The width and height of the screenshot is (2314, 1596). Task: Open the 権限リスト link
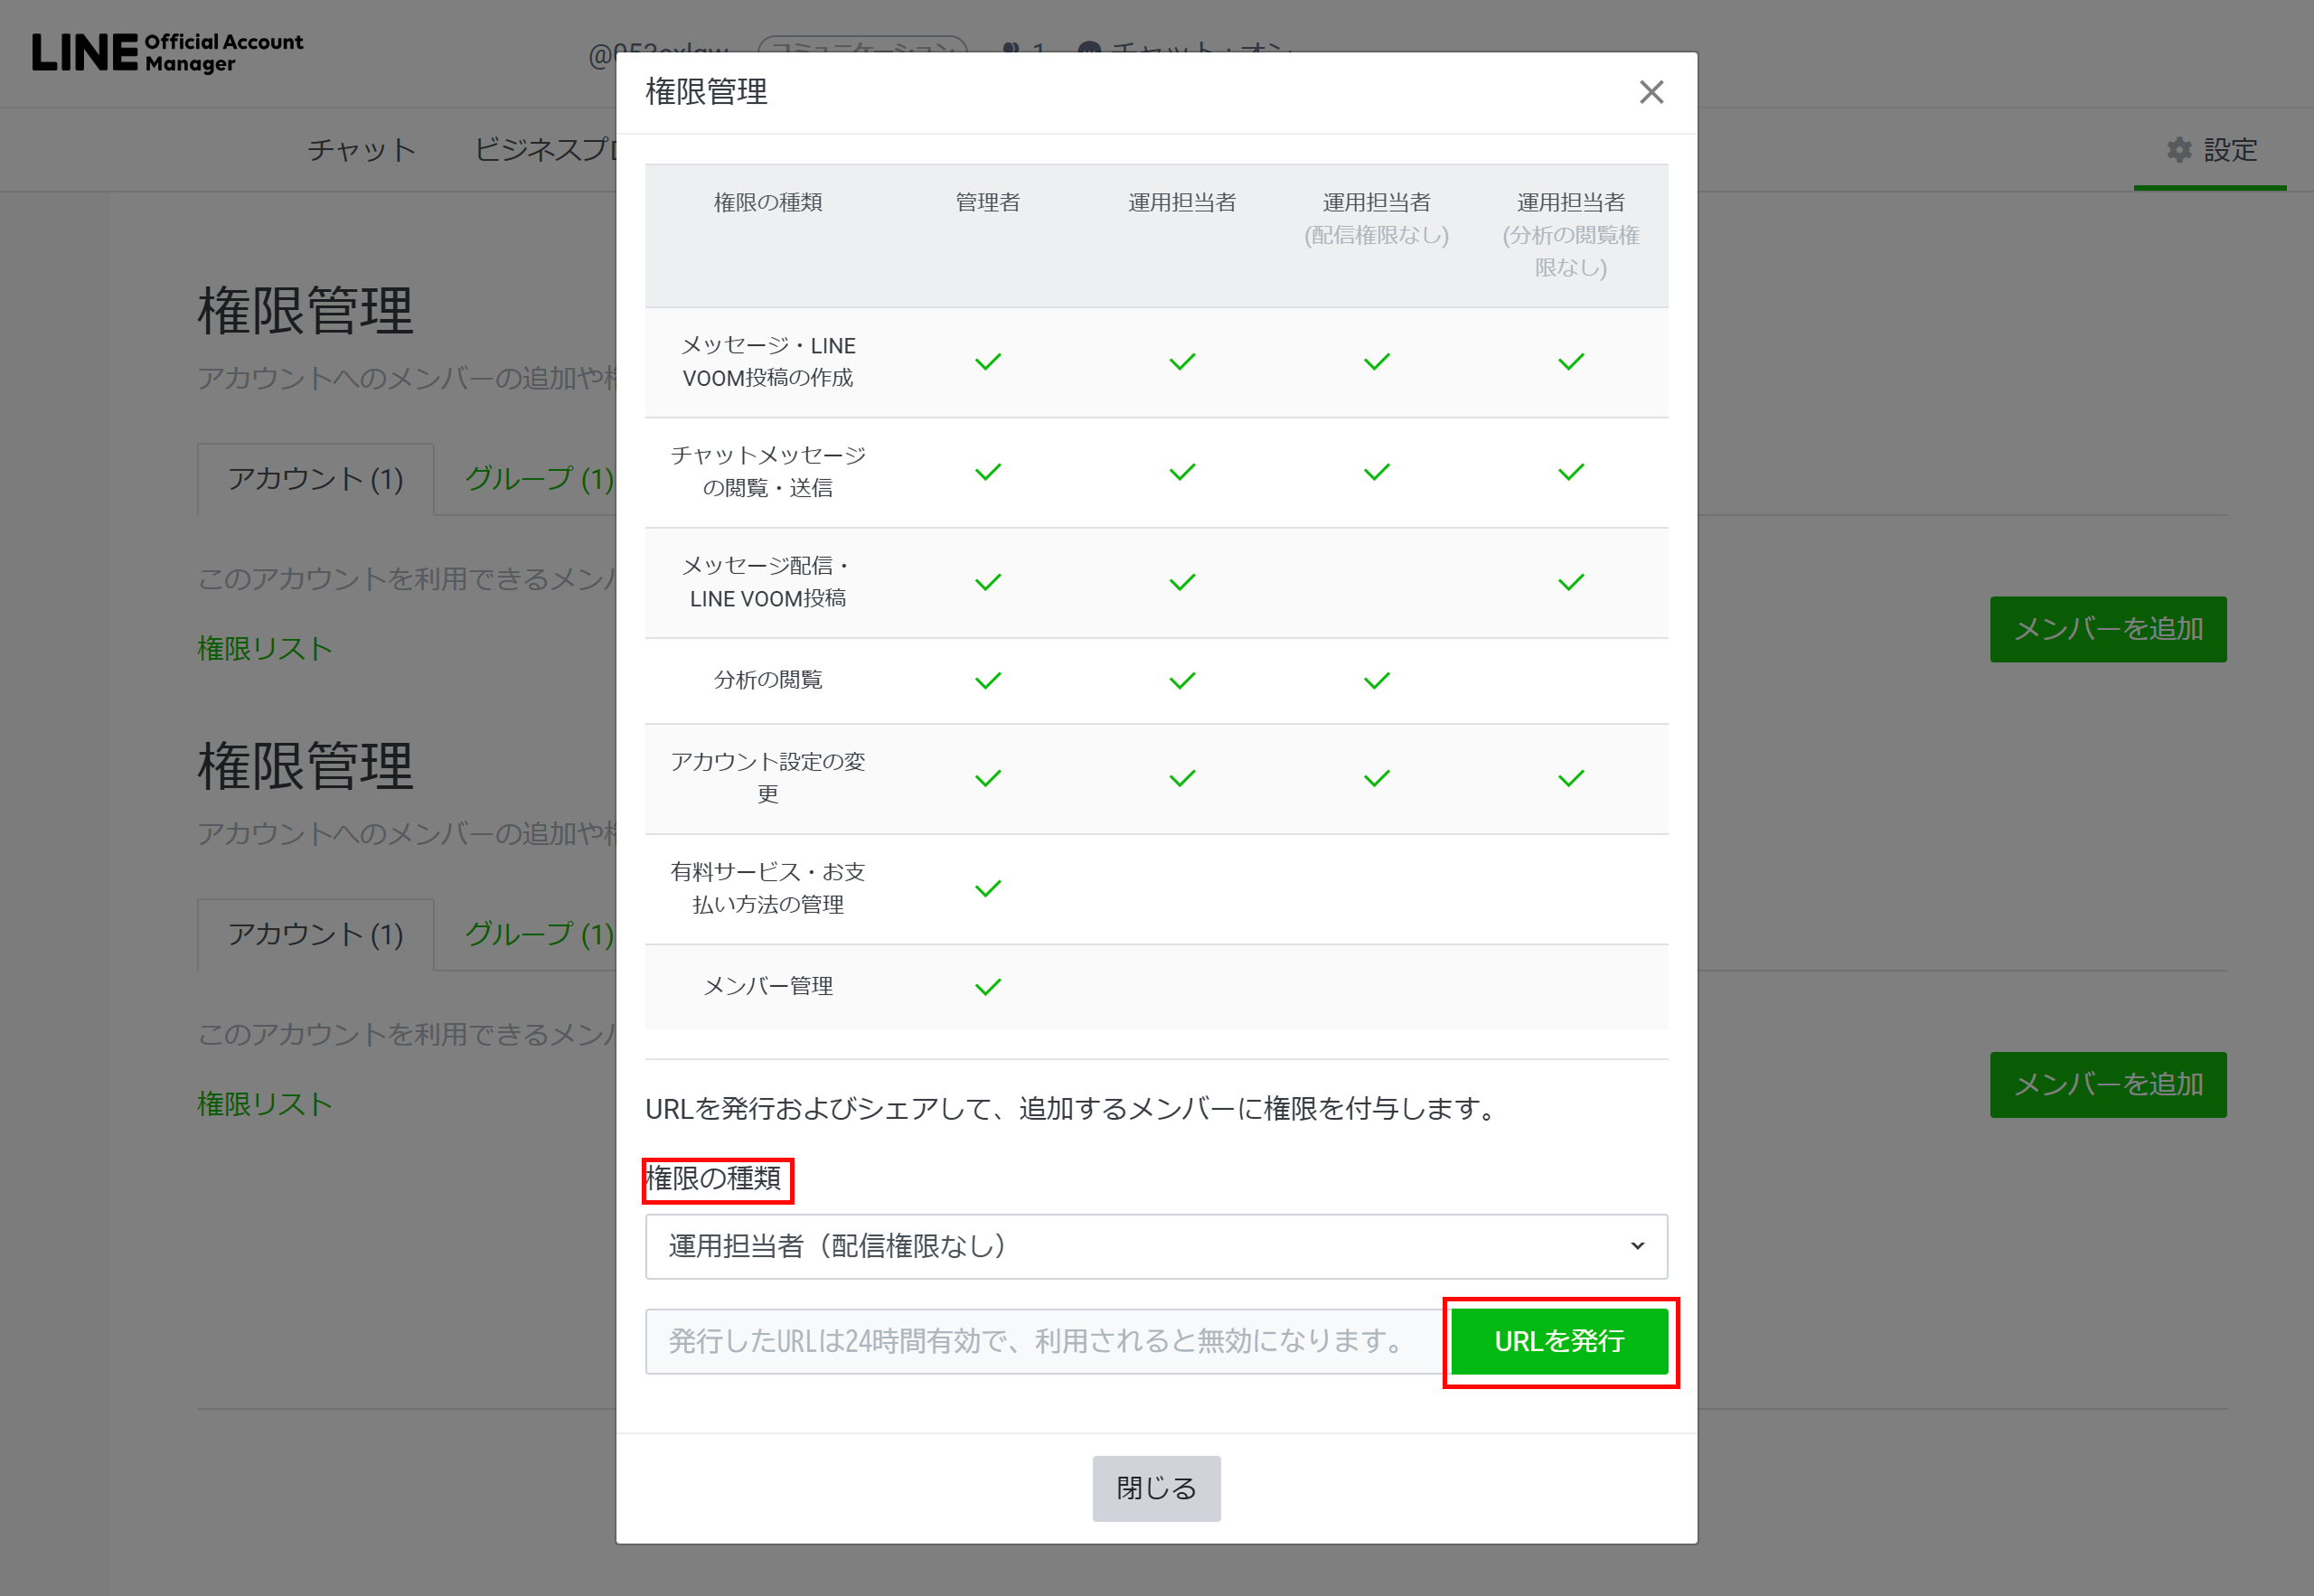(264, 649)
